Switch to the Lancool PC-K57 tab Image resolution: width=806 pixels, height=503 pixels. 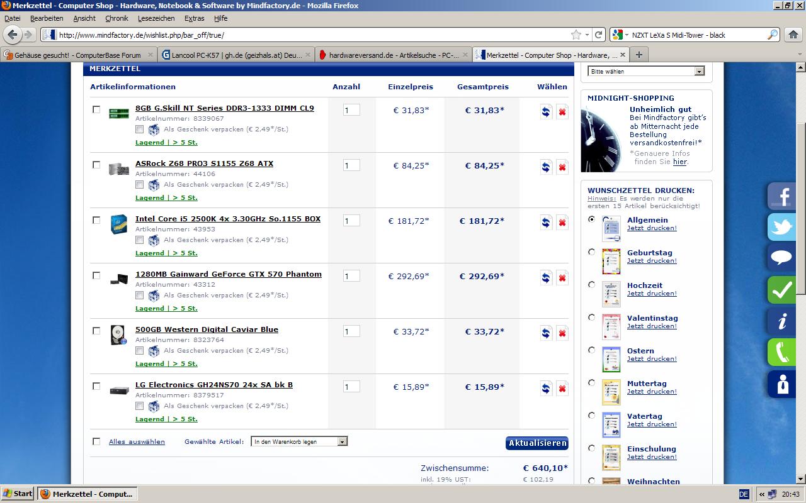pos(236,55)
